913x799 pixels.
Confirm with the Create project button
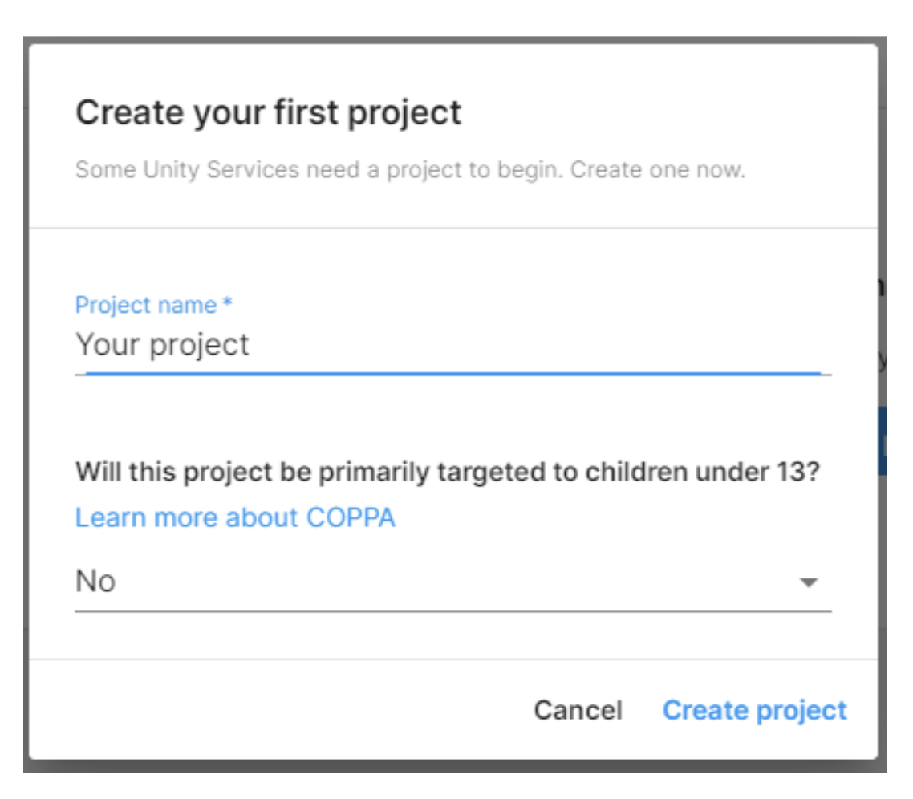754,710
